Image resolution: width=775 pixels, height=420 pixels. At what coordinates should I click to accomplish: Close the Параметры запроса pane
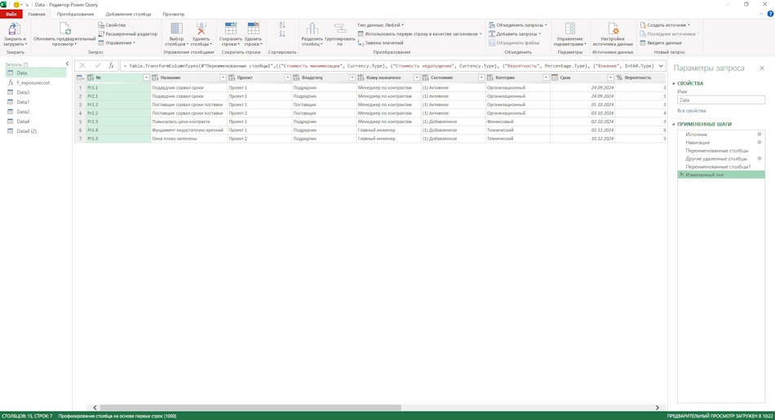click(x=762, y=69)
